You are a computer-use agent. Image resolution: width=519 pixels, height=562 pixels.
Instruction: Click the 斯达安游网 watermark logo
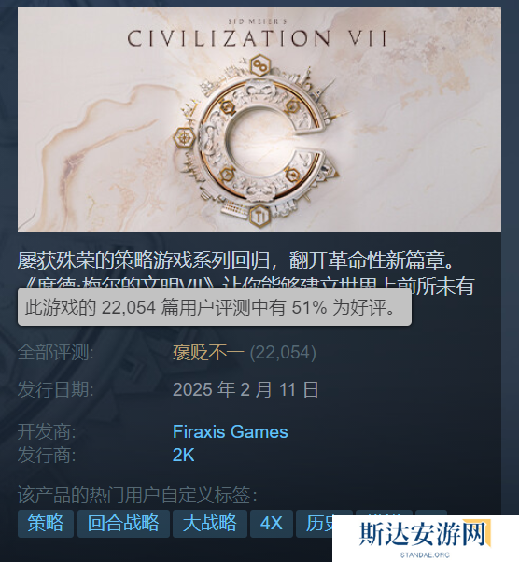(x=425, y=534)
